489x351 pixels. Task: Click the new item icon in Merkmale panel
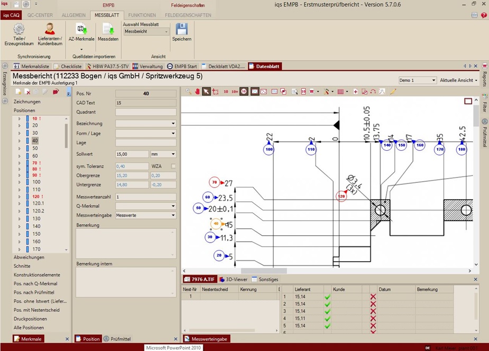click(x=19, y=91)
